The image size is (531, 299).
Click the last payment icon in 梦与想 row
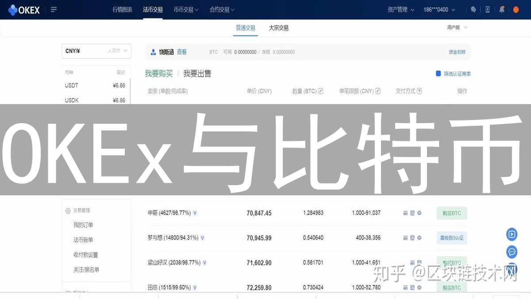419,238
